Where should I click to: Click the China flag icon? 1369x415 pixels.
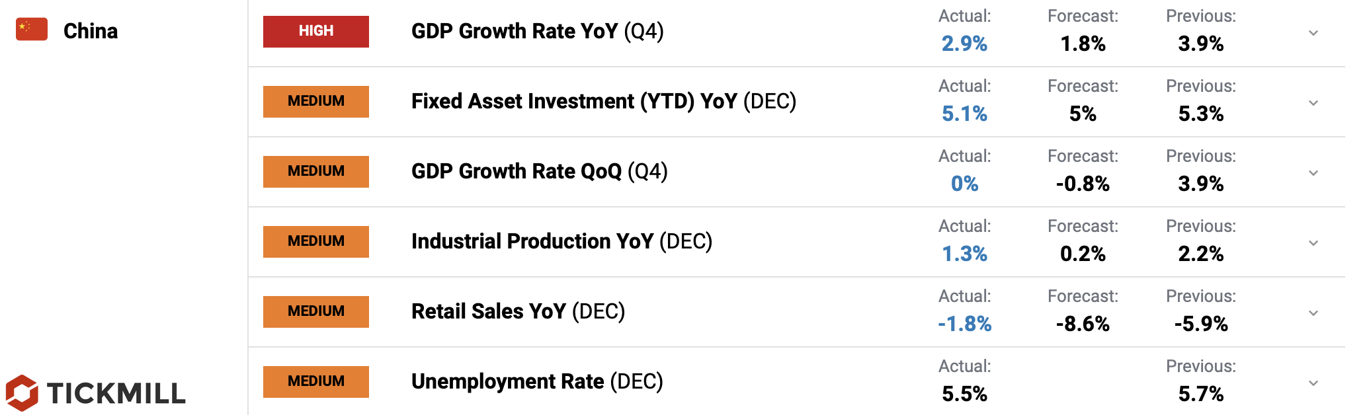pos(32,29)
